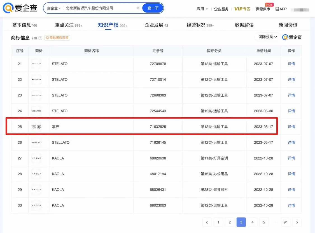Open 详情 for registration 72709678
315x233 pixels.
(291, 64)
